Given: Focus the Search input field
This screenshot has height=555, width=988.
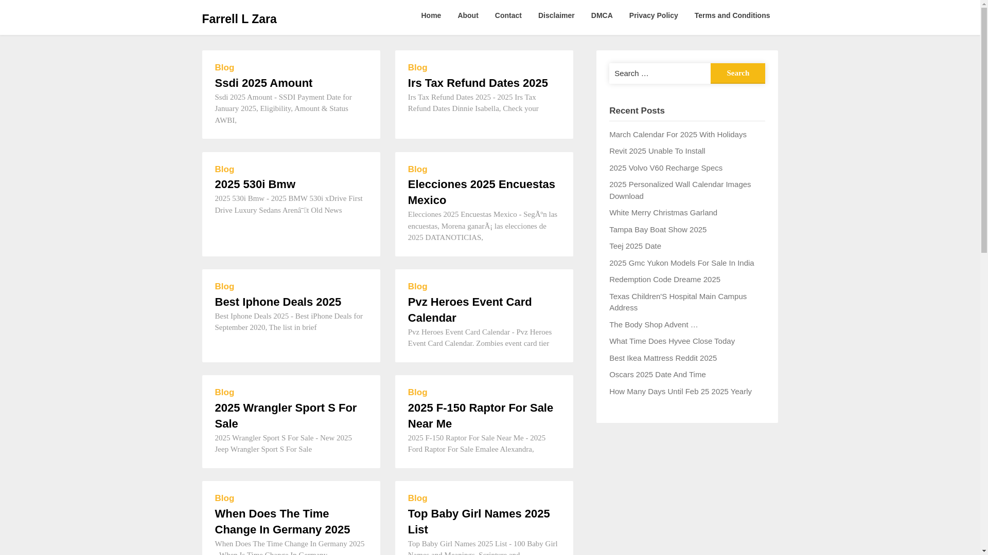Looking at the screenshot, I should pos(660,73).
